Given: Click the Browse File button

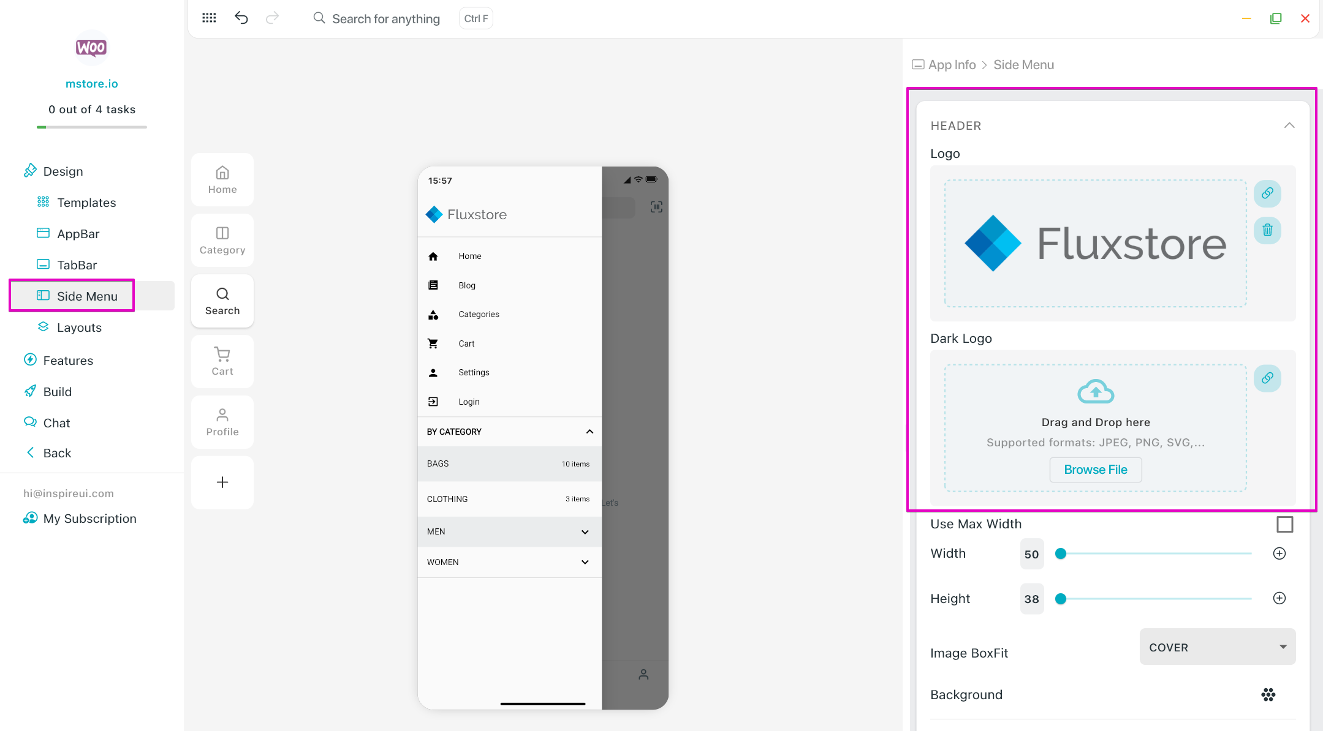Looking at the screenshot, I should (1095, 470).
